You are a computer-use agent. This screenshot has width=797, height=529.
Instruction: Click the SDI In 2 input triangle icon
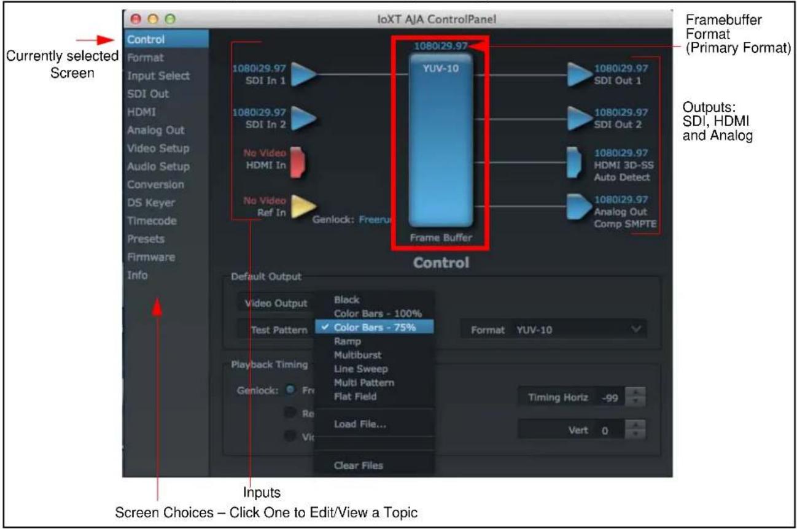[303, 118]
